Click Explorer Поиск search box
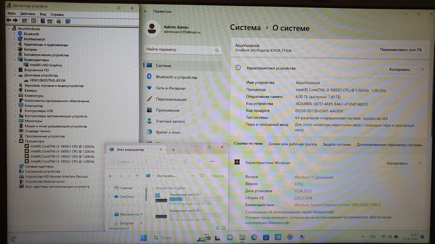 (x=219, y=176)
